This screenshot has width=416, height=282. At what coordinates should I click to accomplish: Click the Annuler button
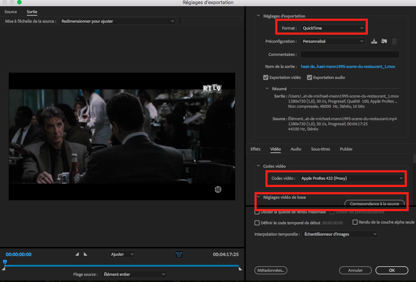[x=355, y=270]
